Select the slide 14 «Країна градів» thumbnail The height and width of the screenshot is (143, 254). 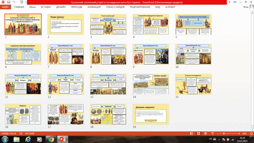151,84
